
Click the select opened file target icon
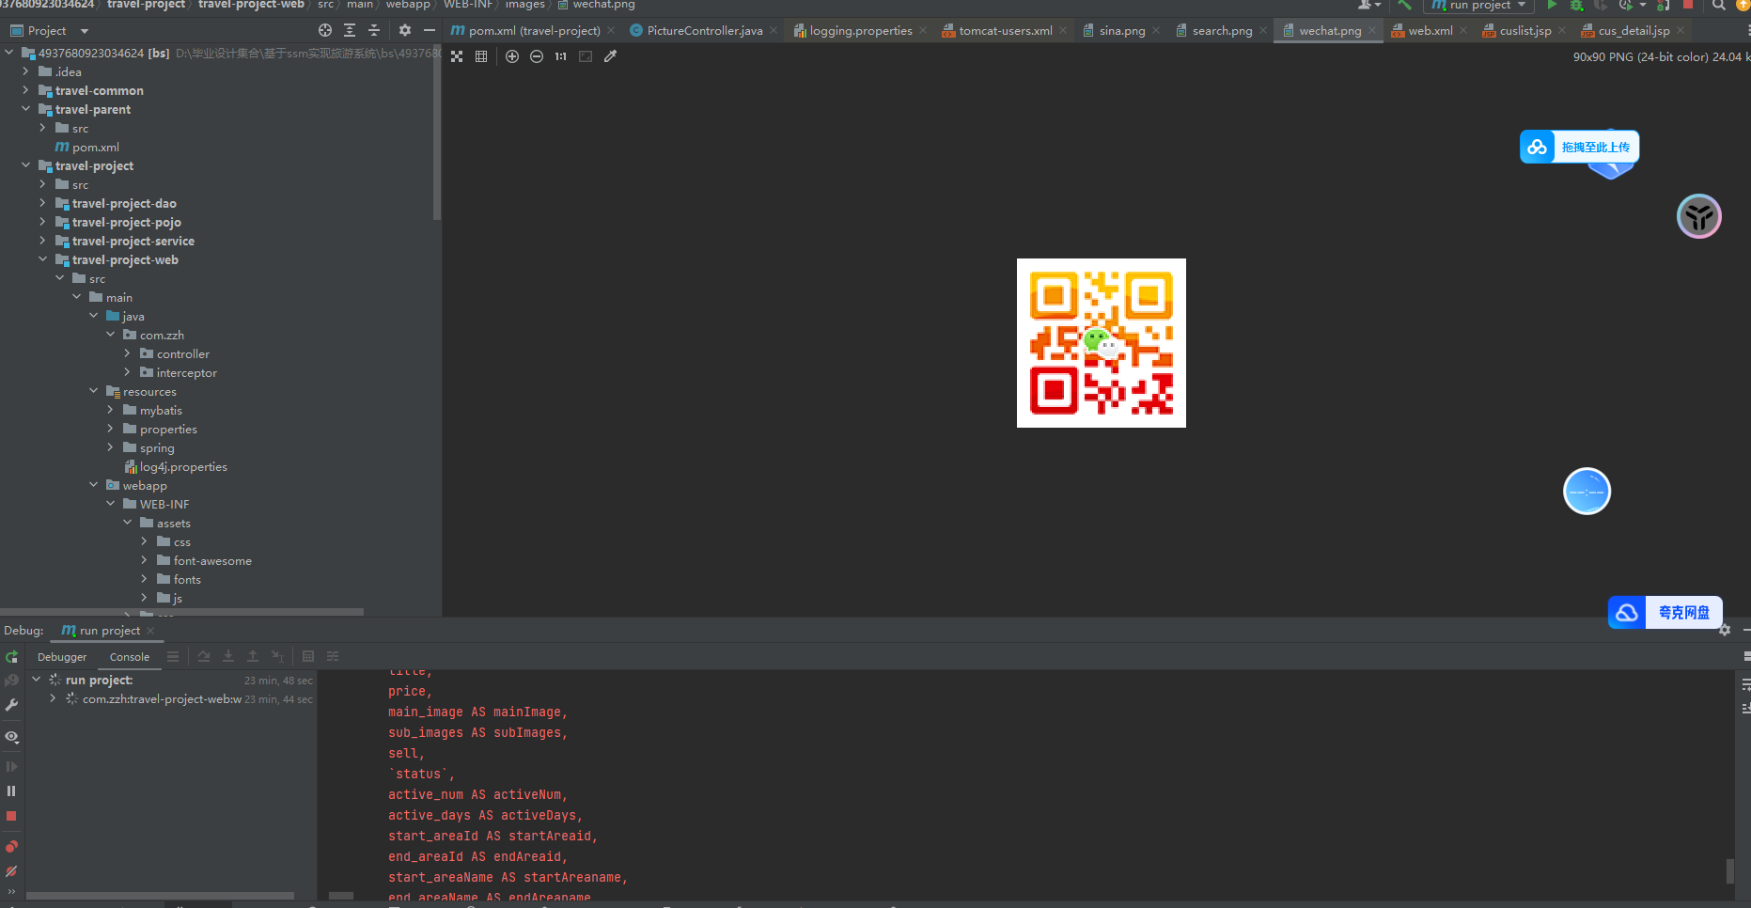(325, 30)
